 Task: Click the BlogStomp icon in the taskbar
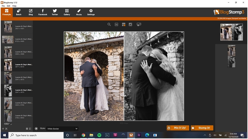click(131, 135)
